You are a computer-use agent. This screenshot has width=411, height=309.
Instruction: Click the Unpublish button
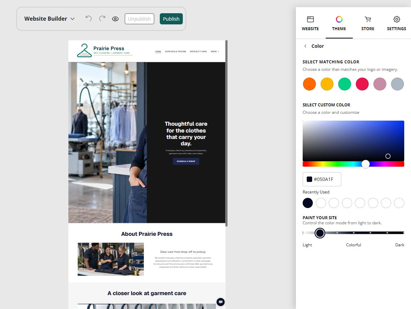pyautogui.click(x=139, y=19)
